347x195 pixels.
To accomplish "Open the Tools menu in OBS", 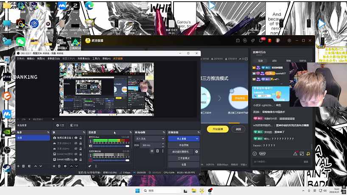I will click(96, 58).
